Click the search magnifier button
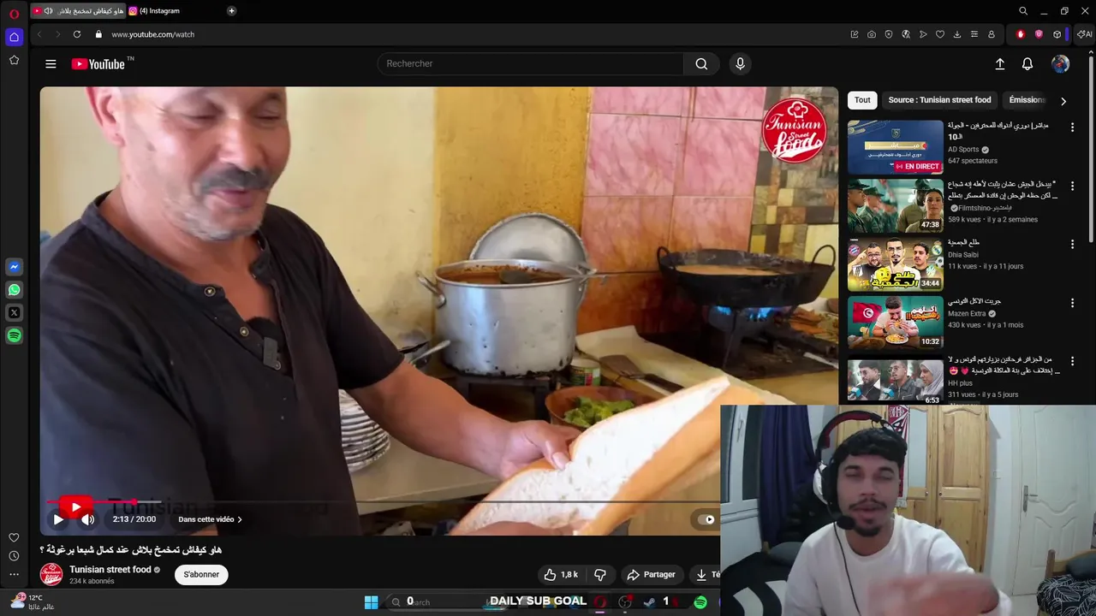The image size is (1096, 616). pyautogui.click(x=701, y=63)
